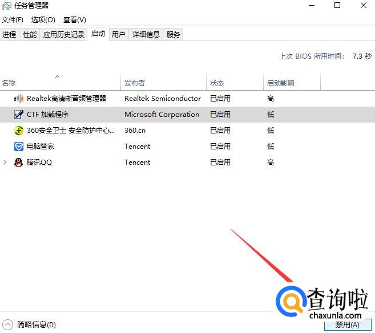Click the Task Manager title bar icon

point(6,6)
